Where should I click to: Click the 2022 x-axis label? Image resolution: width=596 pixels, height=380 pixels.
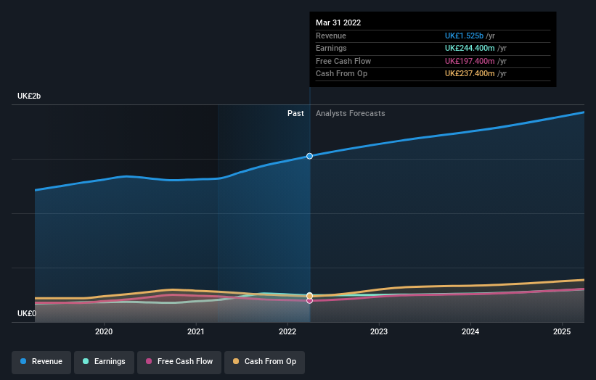(x=287, y=332)
